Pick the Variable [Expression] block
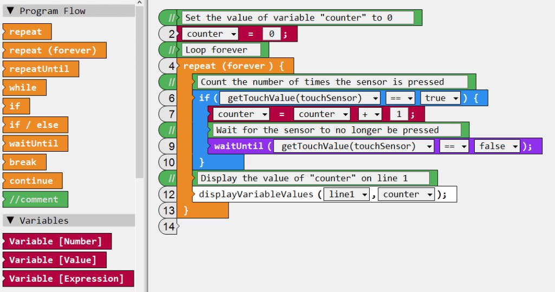555x292 pixels. click(x=68, y=278)
